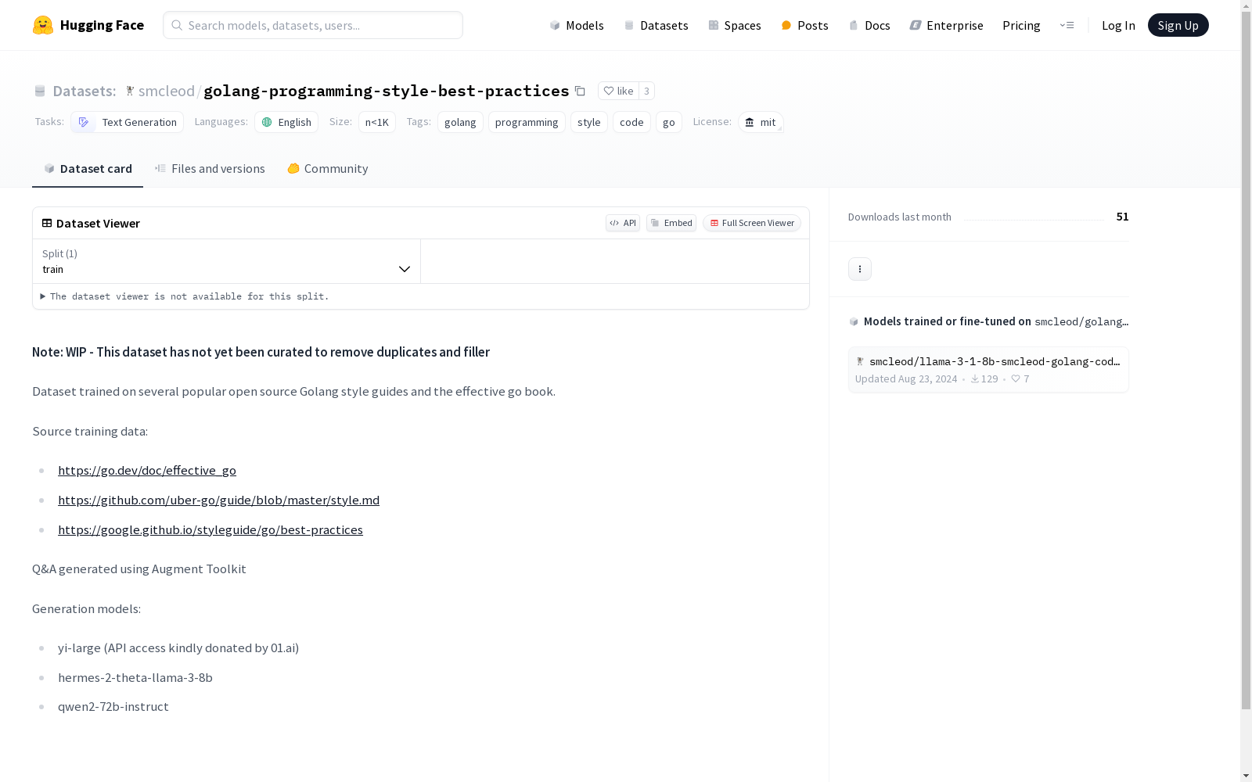Click the "yi-large" generation model entry
1252x782 pixels.
point(178,647)
